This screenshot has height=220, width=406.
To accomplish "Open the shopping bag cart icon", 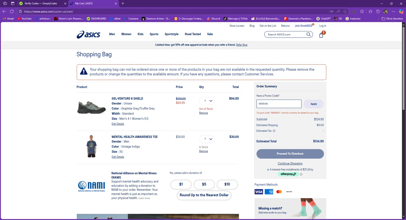I will click(321, 35).
